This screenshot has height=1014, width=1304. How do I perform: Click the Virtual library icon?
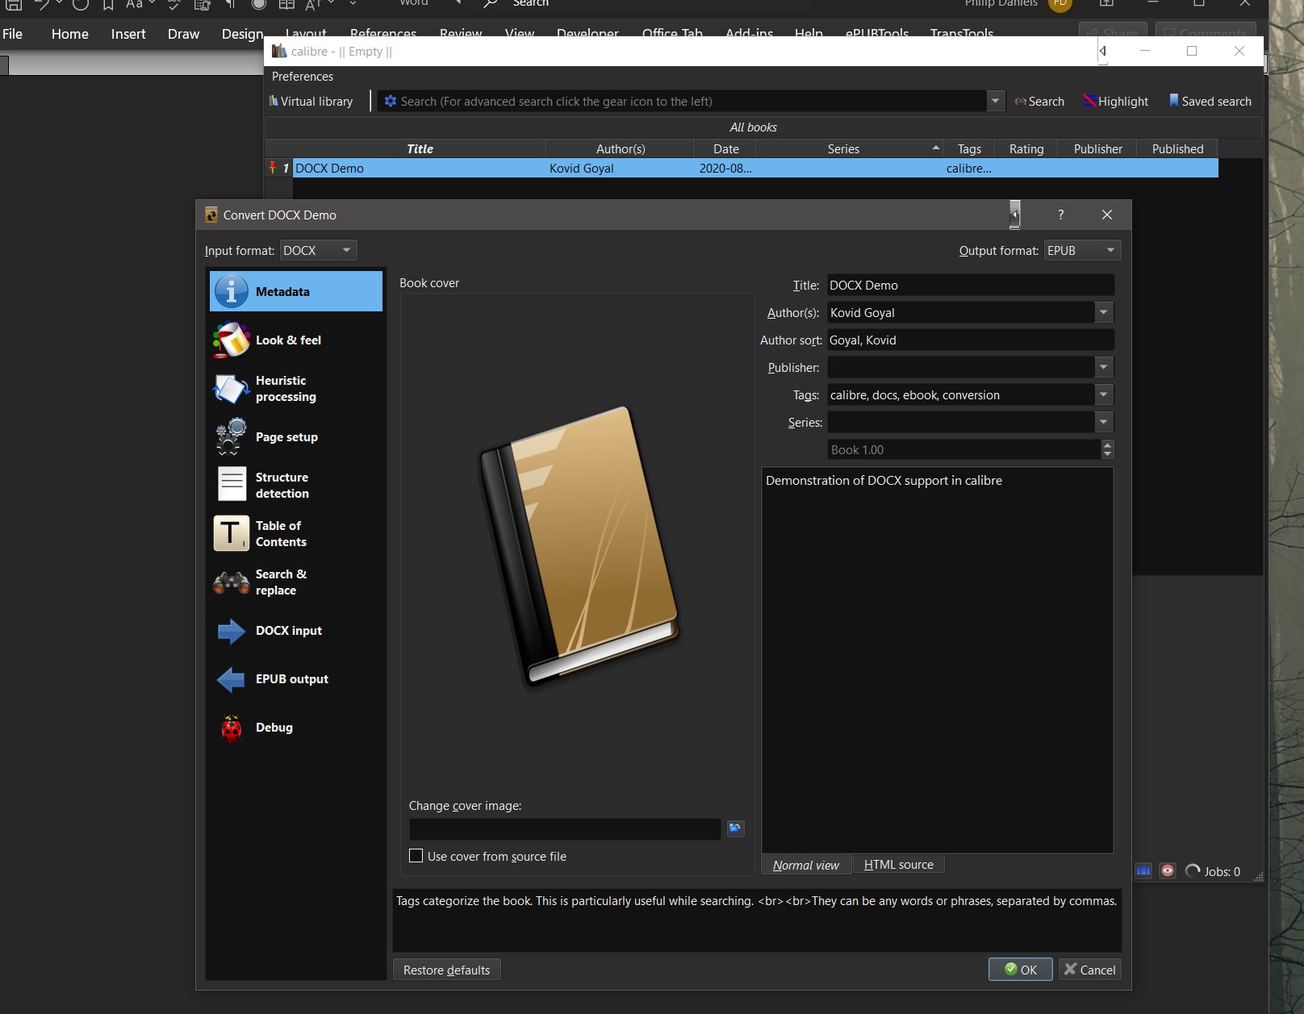[x=274, y=101]
